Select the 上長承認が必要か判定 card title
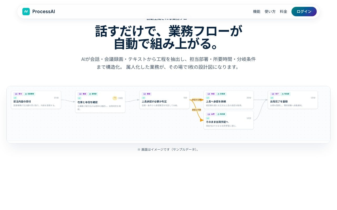 (x=154, y=101)
